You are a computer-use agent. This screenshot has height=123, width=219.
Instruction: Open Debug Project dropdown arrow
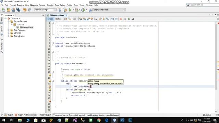[80, 10]
